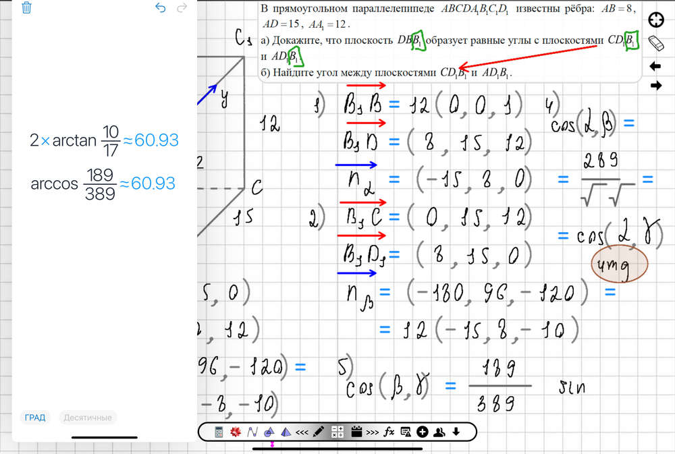Image resolution: width=675 pixels, height=454 pixels.
Task: Click the download arrow in toolbar
Action: pyautogui.click(x=456, y=432)
